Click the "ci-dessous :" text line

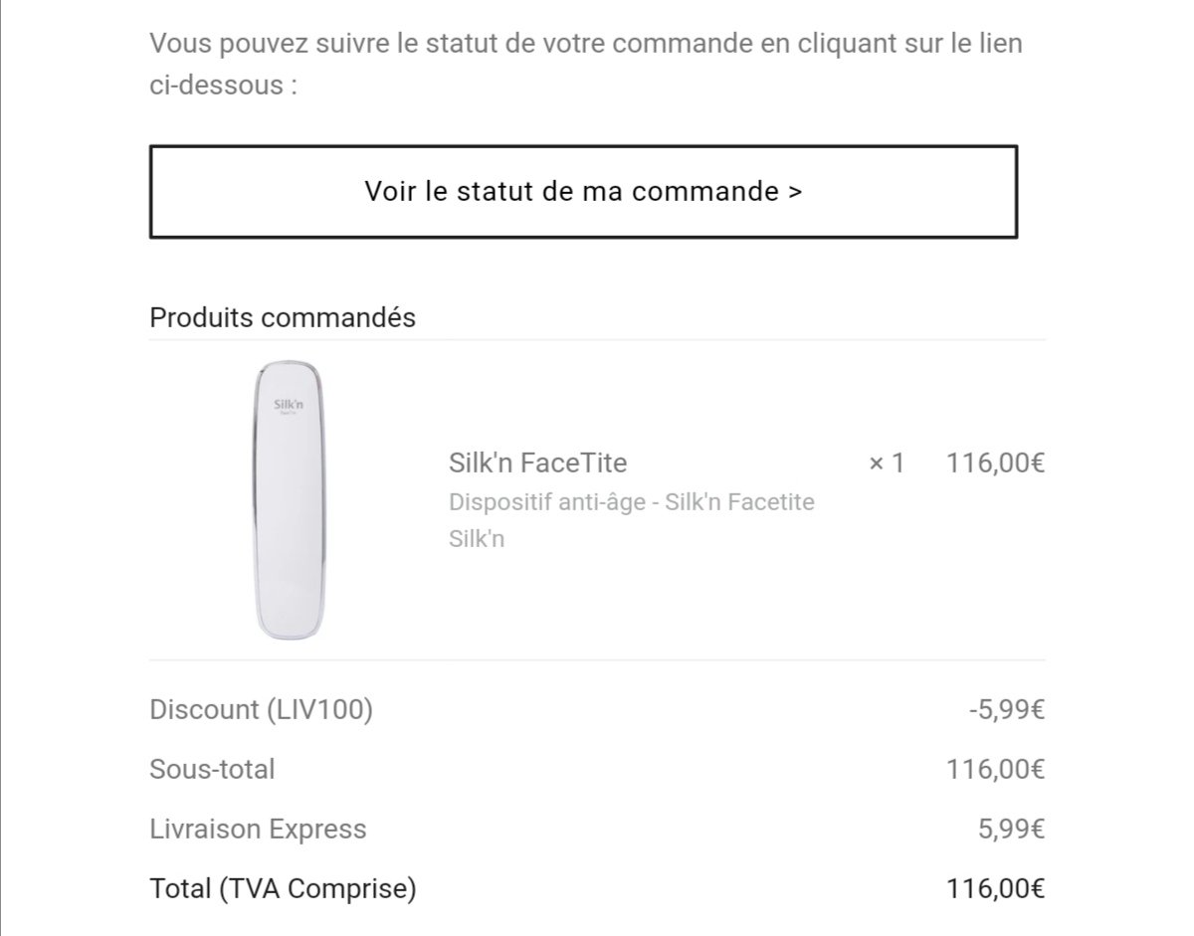pyautogui.click(x=224, y=85)
